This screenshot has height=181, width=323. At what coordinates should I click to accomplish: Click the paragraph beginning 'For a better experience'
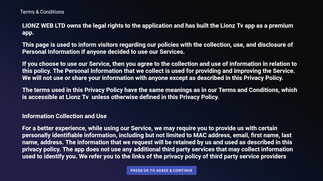[157, 142]
